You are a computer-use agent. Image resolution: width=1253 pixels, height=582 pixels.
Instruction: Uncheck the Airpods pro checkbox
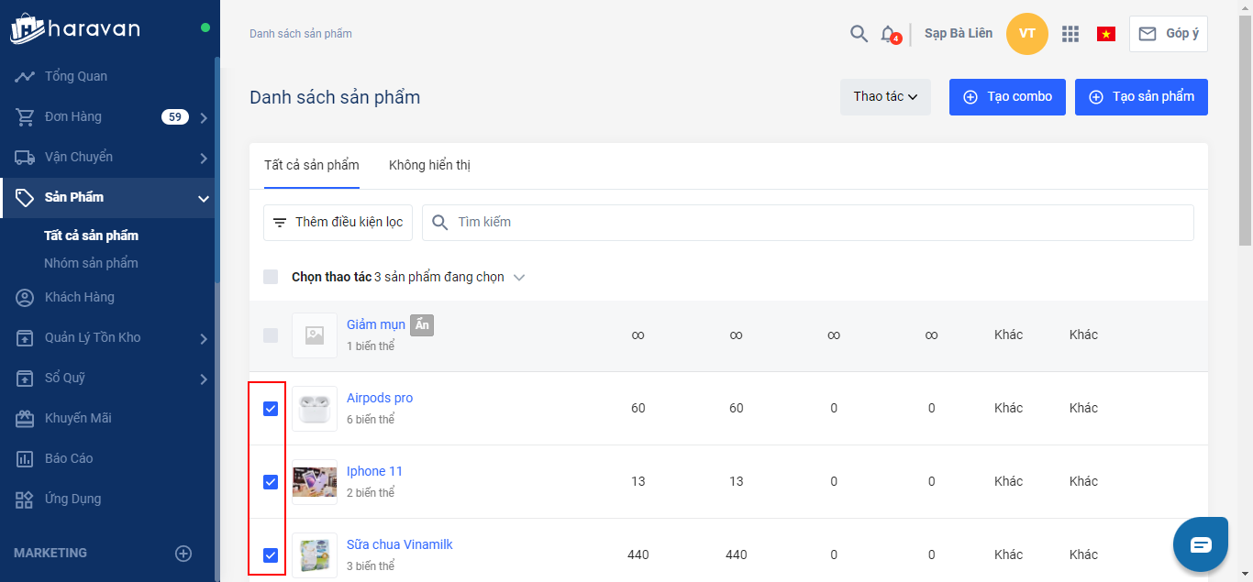(x=271, y=409)
